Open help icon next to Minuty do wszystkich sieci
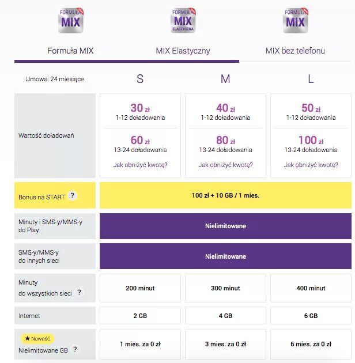 (x=79, y=292)
